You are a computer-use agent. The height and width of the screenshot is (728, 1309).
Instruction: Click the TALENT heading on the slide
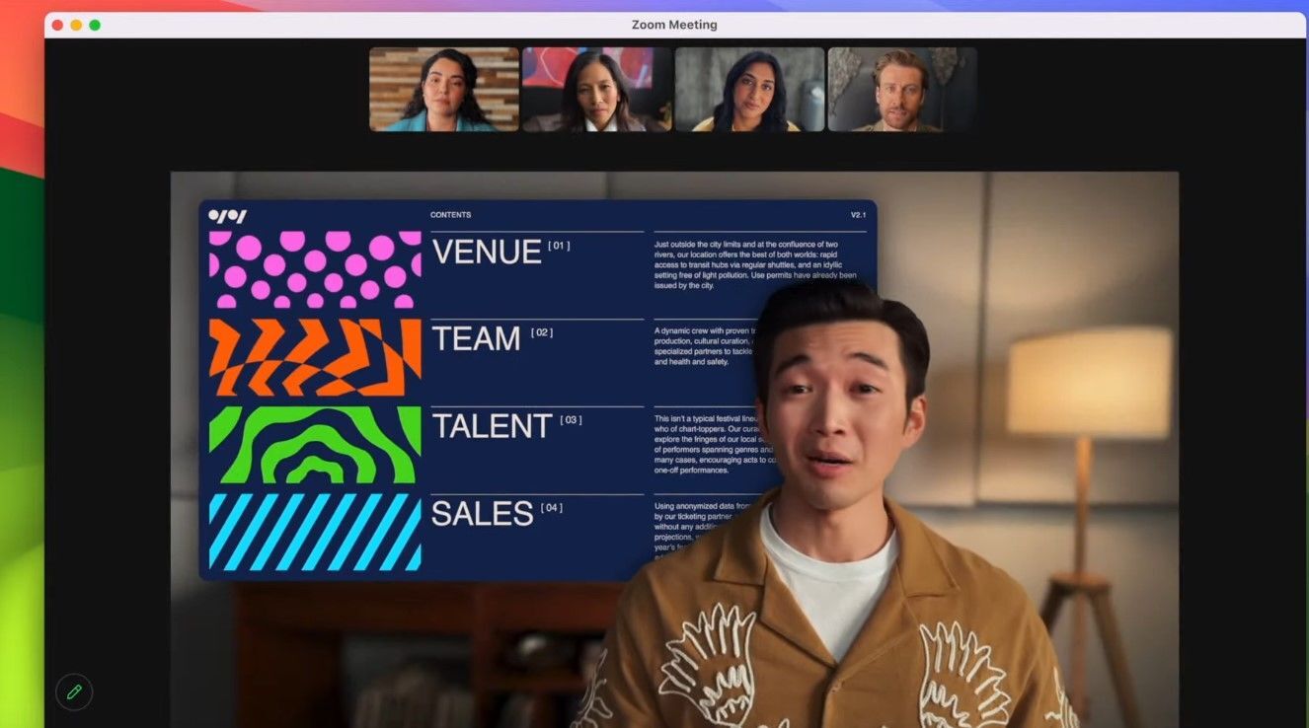(492, 426)
